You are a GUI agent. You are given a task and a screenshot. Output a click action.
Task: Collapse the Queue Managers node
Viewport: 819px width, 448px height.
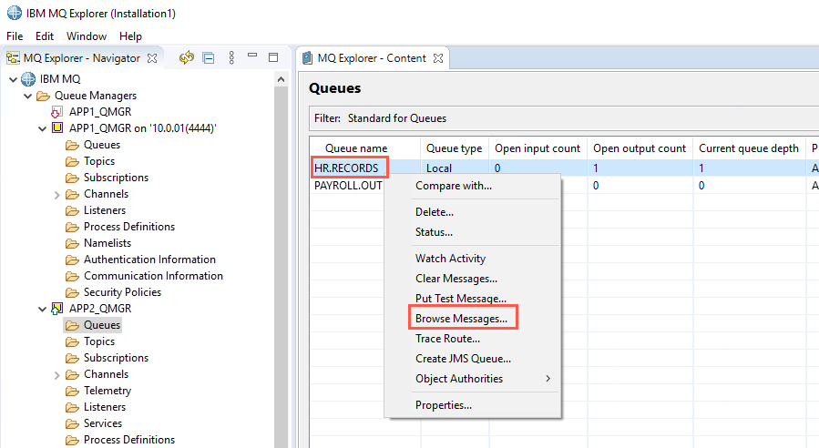coord(27,97)
